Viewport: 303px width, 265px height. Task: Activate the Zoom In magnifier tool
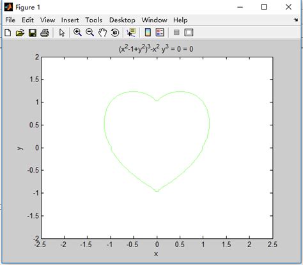tap(77, 32)
